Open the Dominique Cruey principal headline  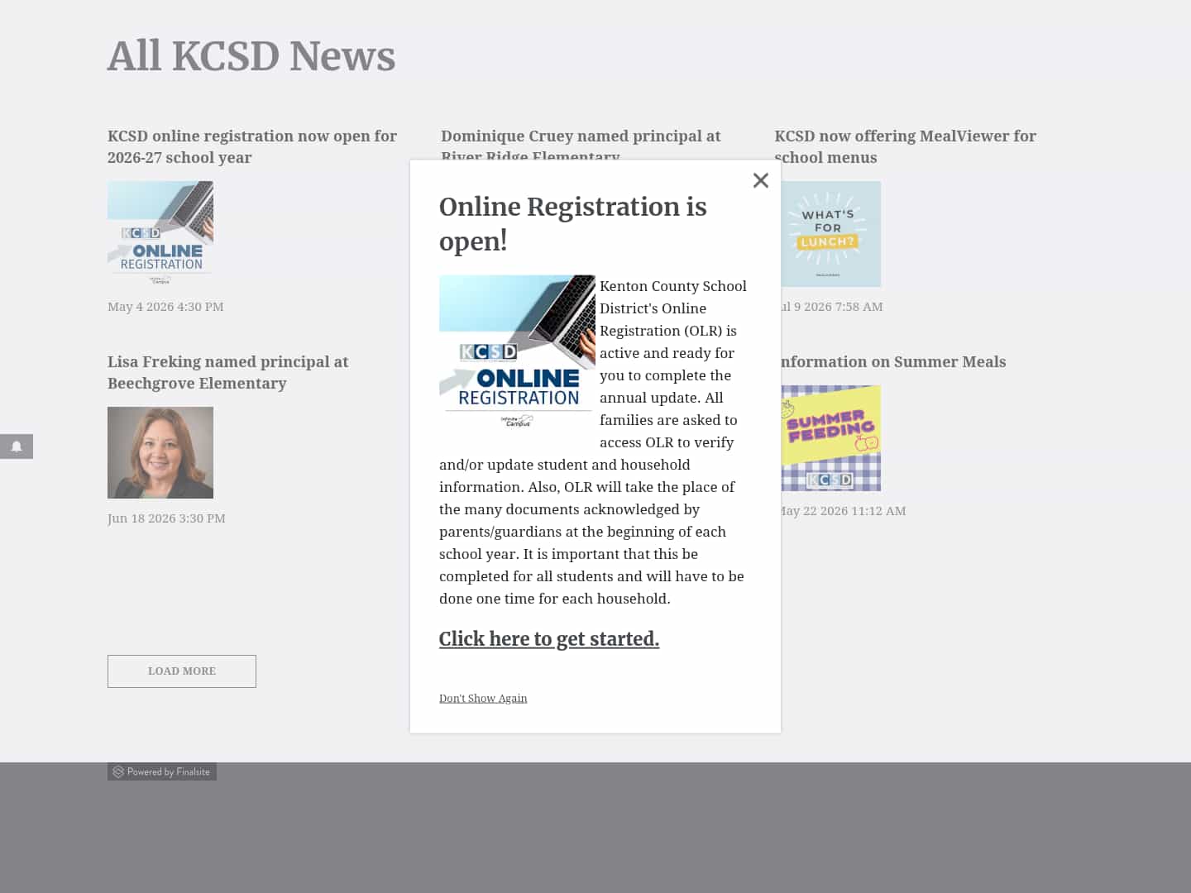[x=581, y=143]
